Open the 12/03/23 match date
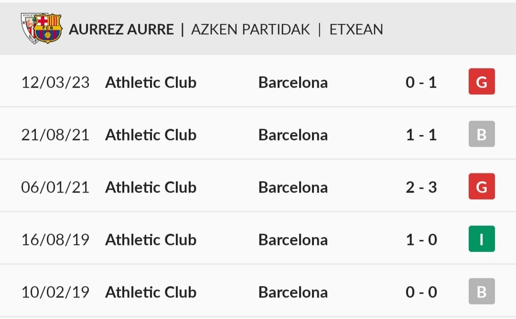Screen dimensions: 516x319 [55, 82]
